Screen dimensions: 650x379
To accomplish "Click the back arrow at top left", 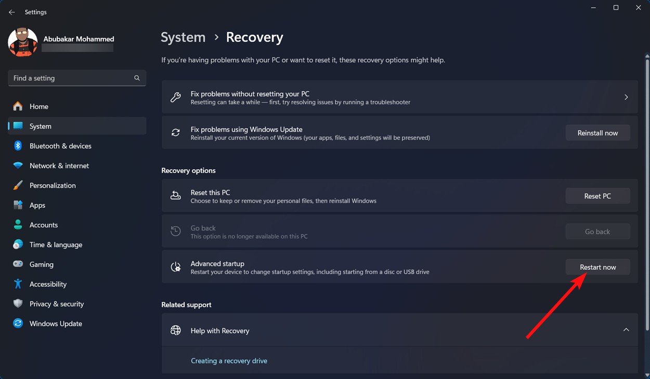I will pyautogui.click(x=11, y=11).
